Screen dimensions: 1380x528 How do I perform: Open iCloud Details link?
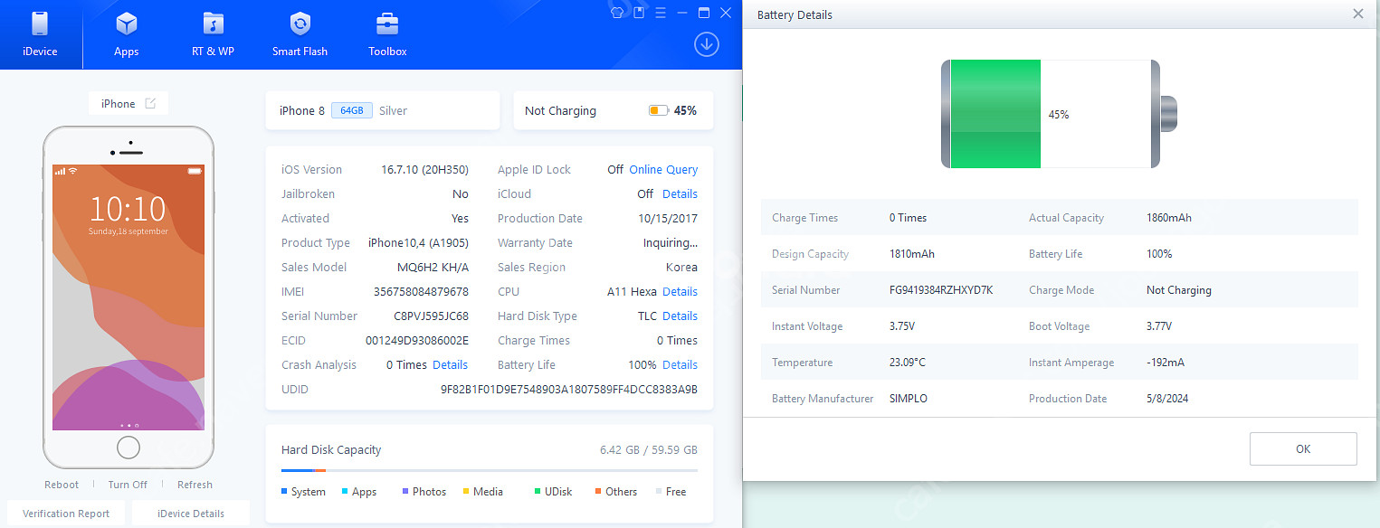click(x=680, y=193)
